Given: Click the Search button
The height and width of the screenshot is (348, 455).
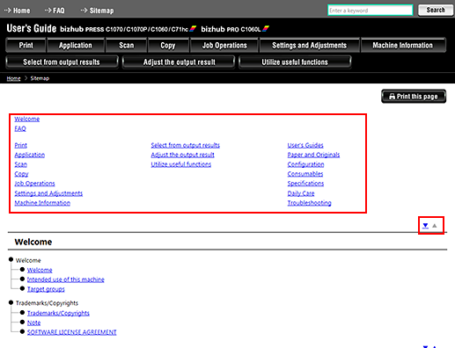Looking at the screenshot, I should click(436, 11).
